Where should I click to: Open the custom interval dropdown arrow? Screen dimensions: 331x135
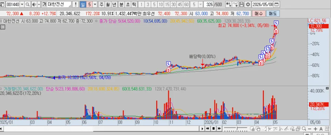[x=200, y=4]
